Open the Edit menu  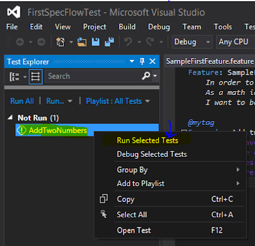tap(36, 27)
